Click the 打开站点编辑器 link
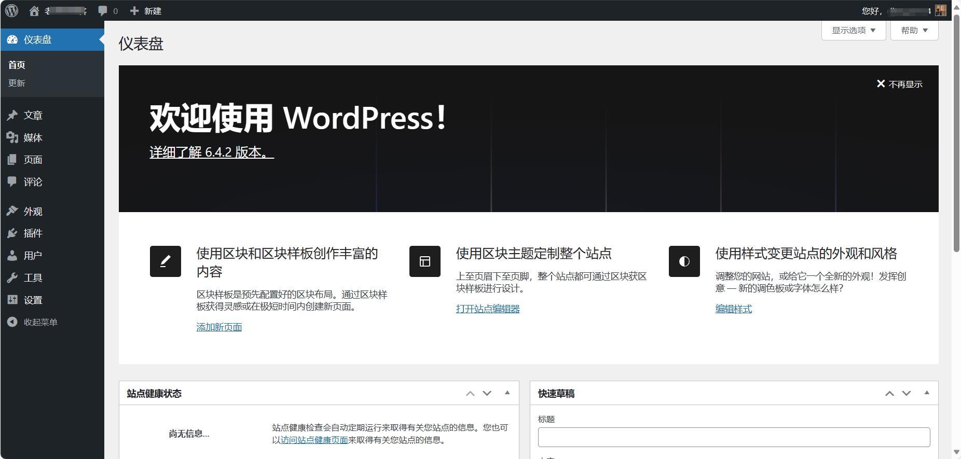The width and height of the screenshot is (961, 459). coord(488,309)
